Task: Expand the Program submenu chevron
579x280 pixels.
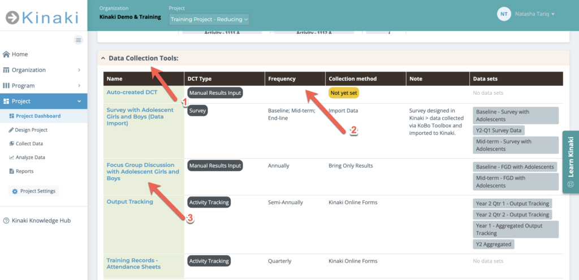Action: (79, 85)
